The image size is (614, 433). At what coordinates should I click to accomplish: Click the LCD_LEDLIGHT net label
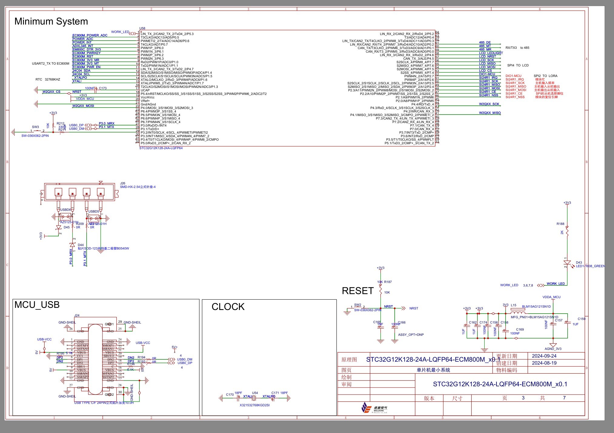[x=491, y=53]
